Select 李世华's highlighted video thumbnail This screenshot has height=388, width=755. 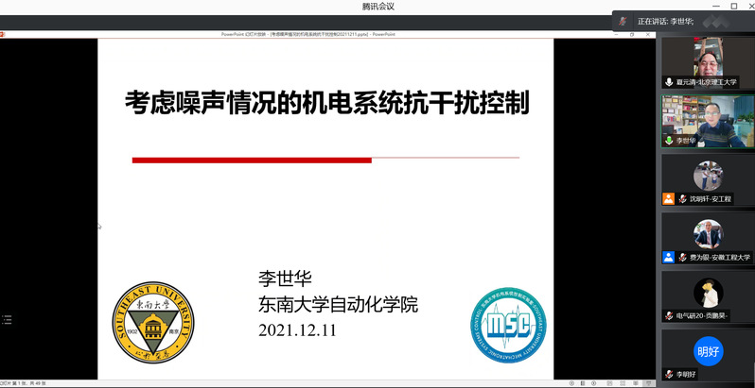(707, 116)
